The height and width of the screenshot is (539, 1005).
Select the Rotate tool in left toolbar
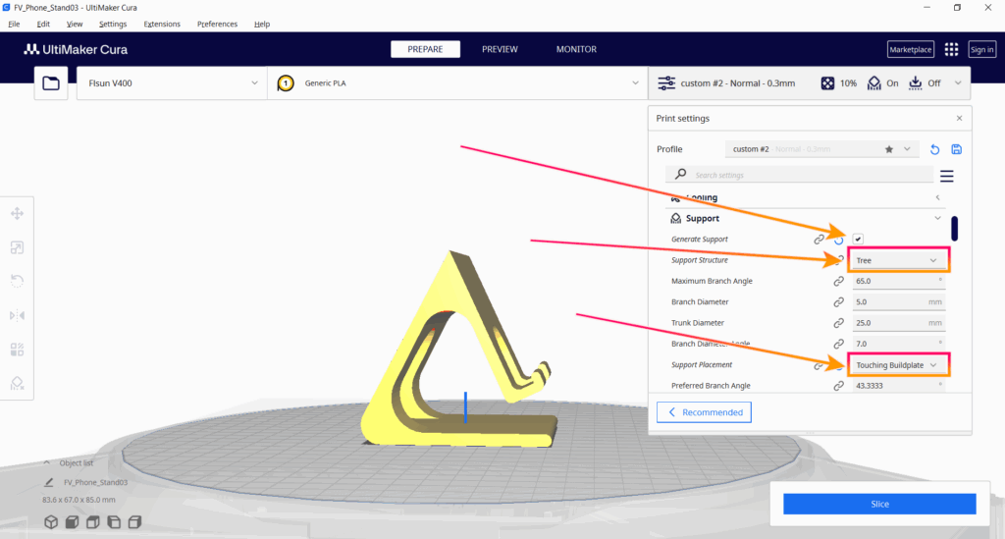point(18,282)
